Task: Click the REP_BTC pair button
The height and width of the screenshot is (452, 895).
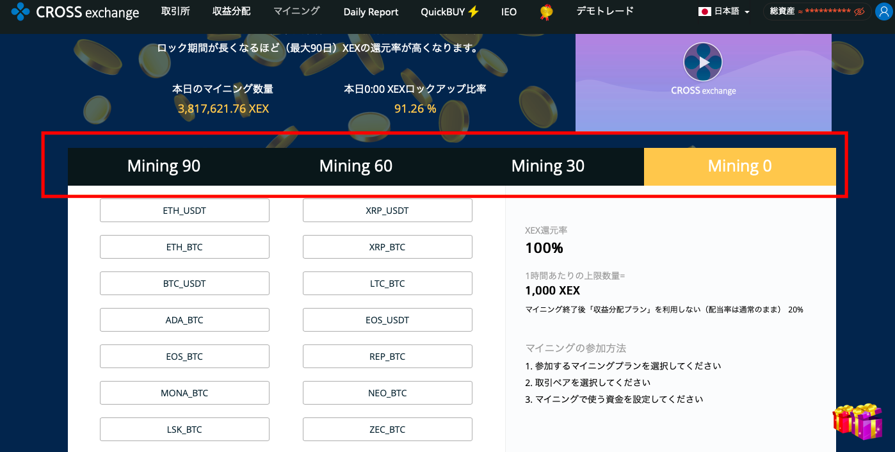Action: click(387, 356)
